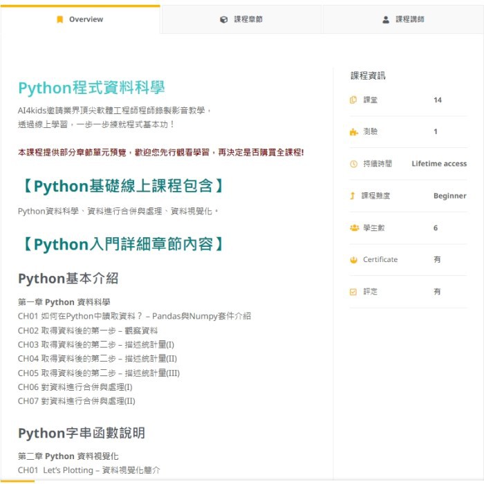Click the 學生數 students group icon

pyautogui.click(x=353, y=227)
